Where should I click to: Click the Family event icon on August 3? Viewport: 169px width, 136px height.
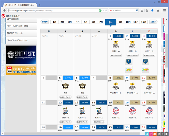pyautogui.click(x=145, y=69)
